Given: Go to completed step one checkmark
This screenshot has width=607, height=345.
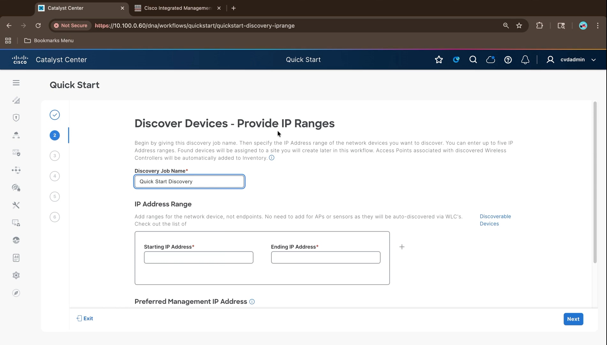Looking at the screenshot, I should coord(55,115).
